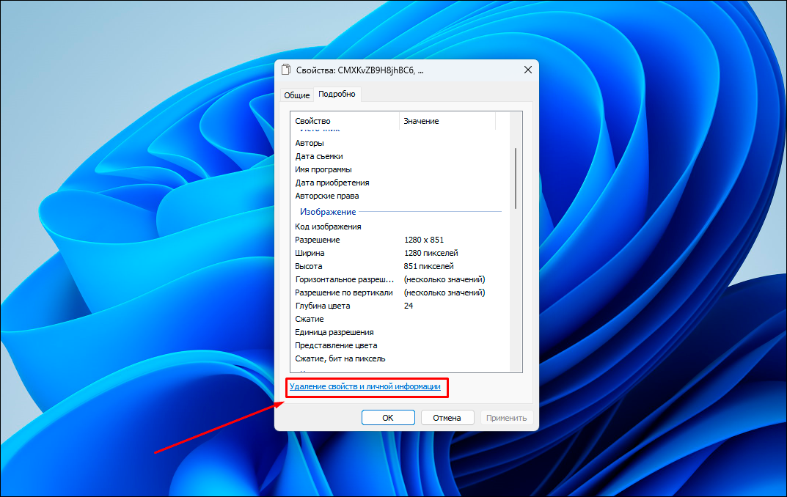
Task: Click the 1280 пикселей value
Action: coord(431,253)
